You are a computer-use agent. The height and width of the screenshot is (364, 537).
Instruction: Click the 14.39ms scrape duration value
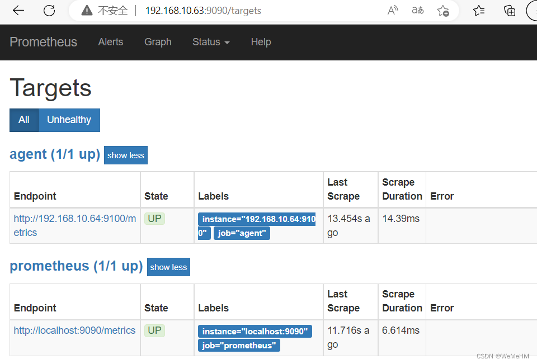[x=401, y=219]
